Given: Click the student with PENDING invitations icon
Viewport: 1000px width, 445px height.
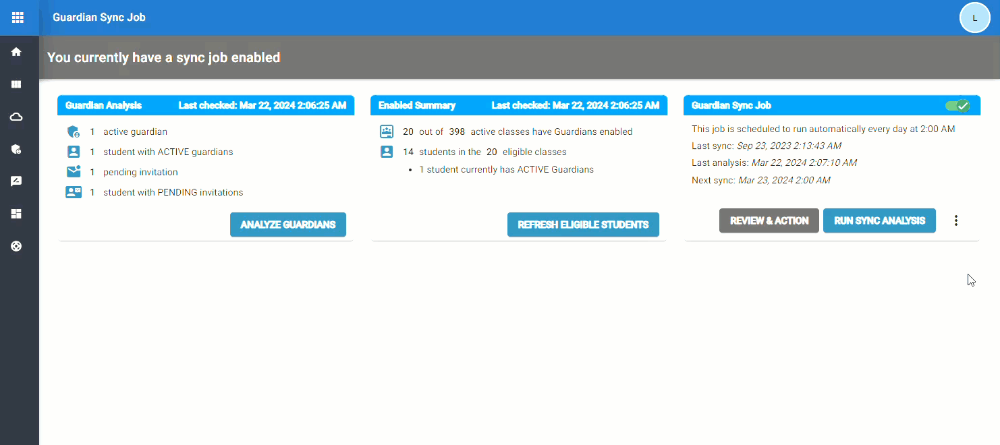Looking at the screenshot, I should click(x=74, y=192).
